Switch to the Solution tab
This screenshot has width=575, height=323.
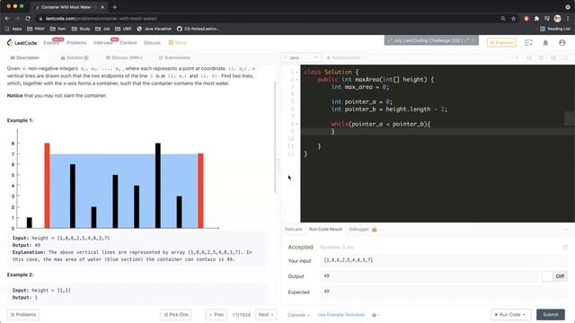pos(75,57)
